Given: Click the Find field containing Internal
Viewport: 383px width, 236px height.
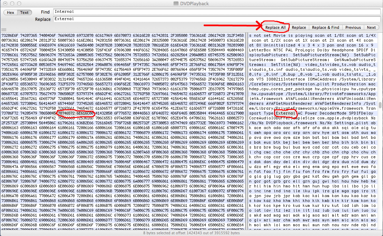Looking at the screenshot, I should pos(217,11).
